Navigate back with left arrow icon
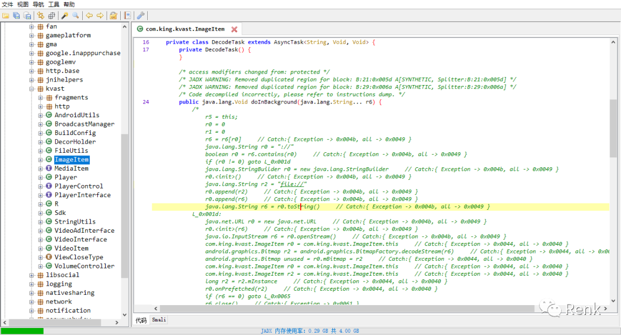 click(89, 16)
